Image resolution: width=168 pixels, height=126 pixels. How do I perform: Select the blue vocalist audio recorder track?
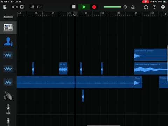(8, 42)
